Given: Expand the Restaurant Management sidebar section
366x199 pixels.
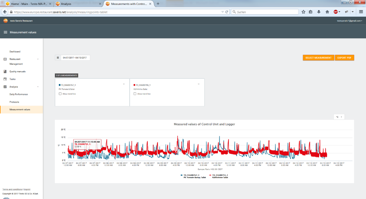Looking at the screenshot, I should point(38,59).
